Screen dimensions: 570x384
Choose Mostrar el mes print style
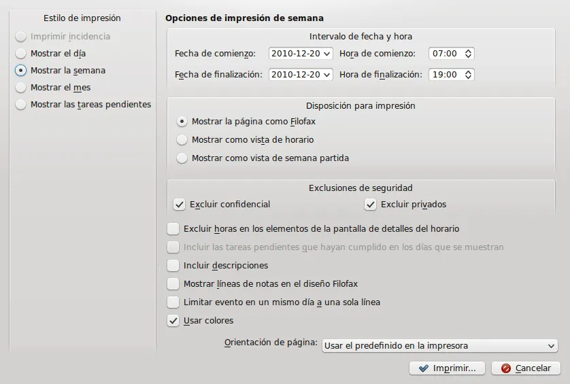click(x=20, y=88)
